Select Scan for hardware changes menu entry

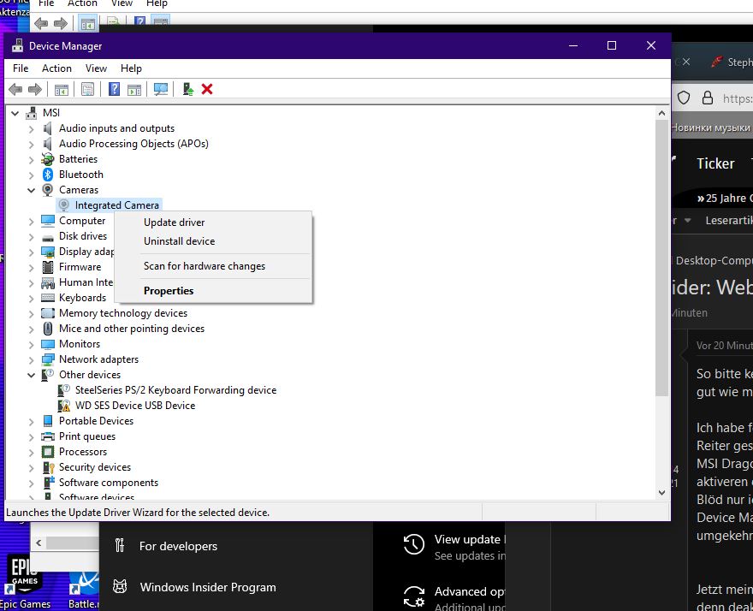point(213,266)
